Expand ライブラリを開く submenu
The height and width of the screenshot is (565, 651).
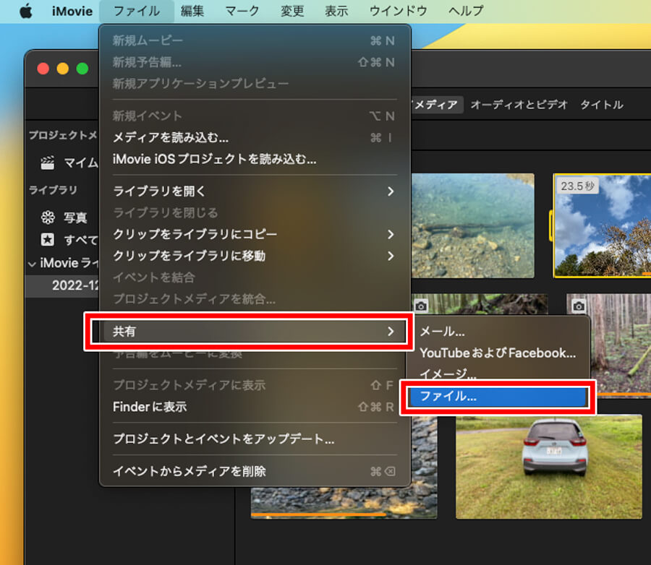coord(255,191)
